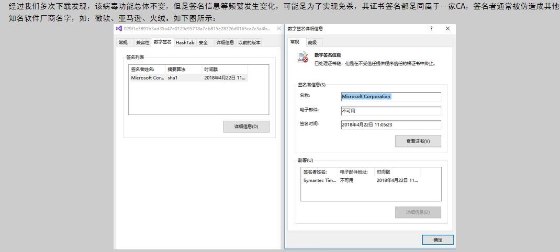Click the 查看证书(V) button
This screenshot has width=560, height=252.
click(x=418, y=141)
